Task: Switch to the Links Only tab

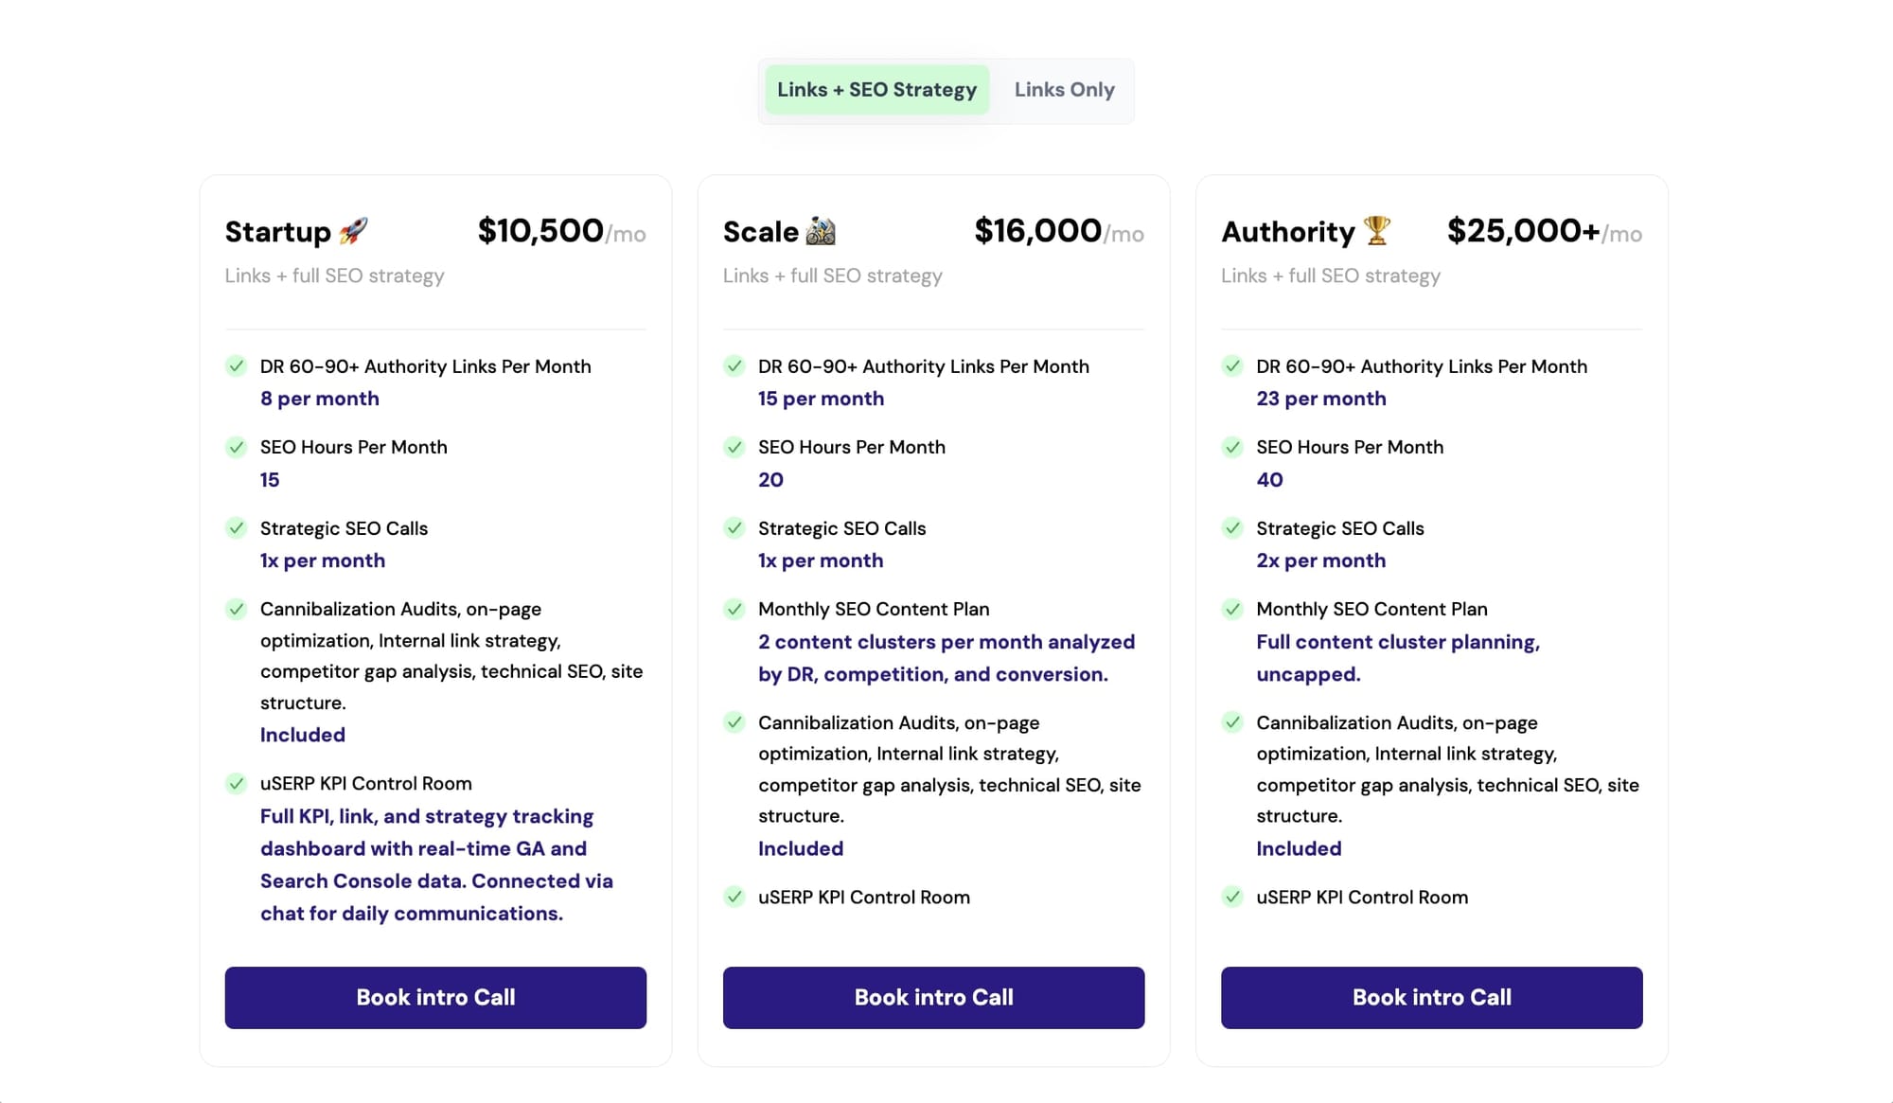Action: (1064, 90)
